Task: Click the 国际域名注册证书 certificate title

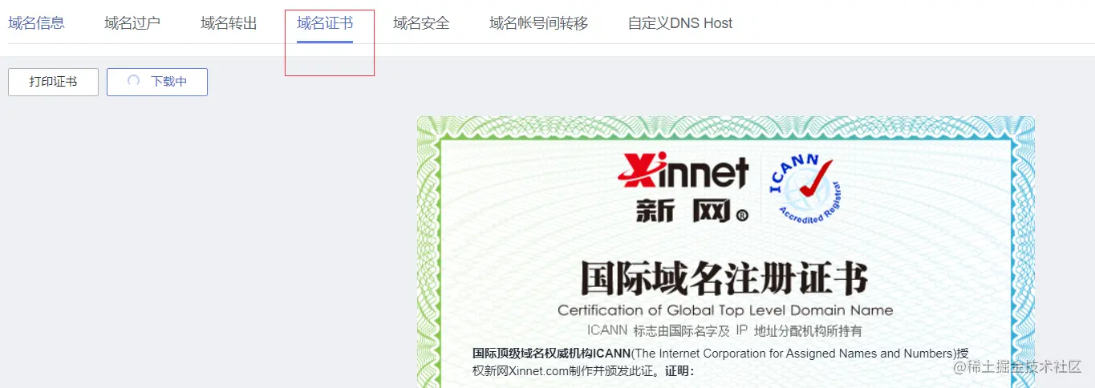Action: [x=724, y=279]
